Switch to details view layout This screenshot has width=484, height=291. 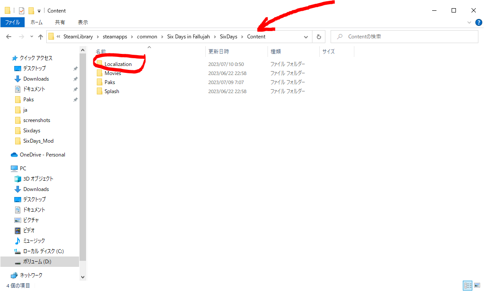click(x=468, y=285)
